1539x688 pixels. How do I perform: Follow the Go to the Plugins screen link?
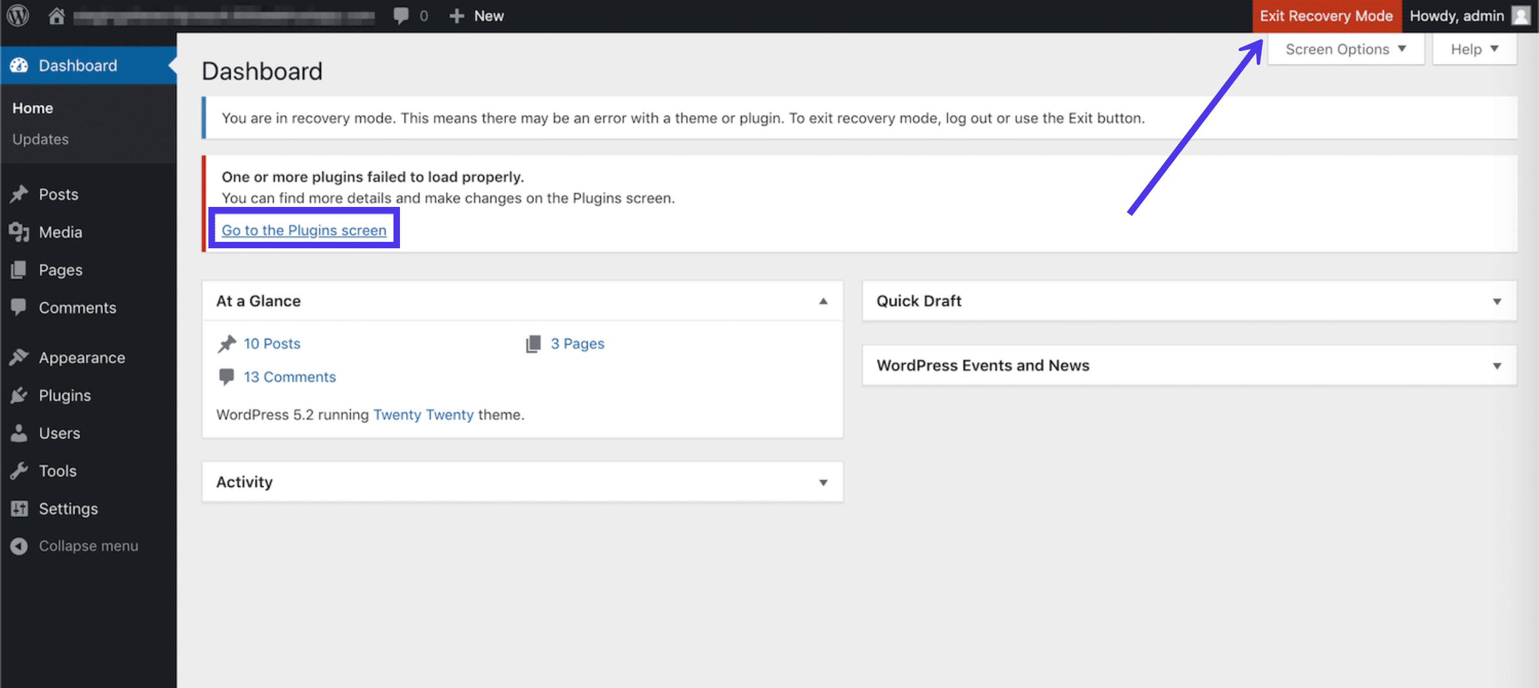pos(304,230)
